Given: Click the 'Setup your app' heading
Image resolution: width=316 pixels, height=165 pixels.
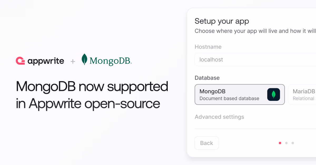Looking at the screenshot, I should pyautogui.click(x=222, y=21).
